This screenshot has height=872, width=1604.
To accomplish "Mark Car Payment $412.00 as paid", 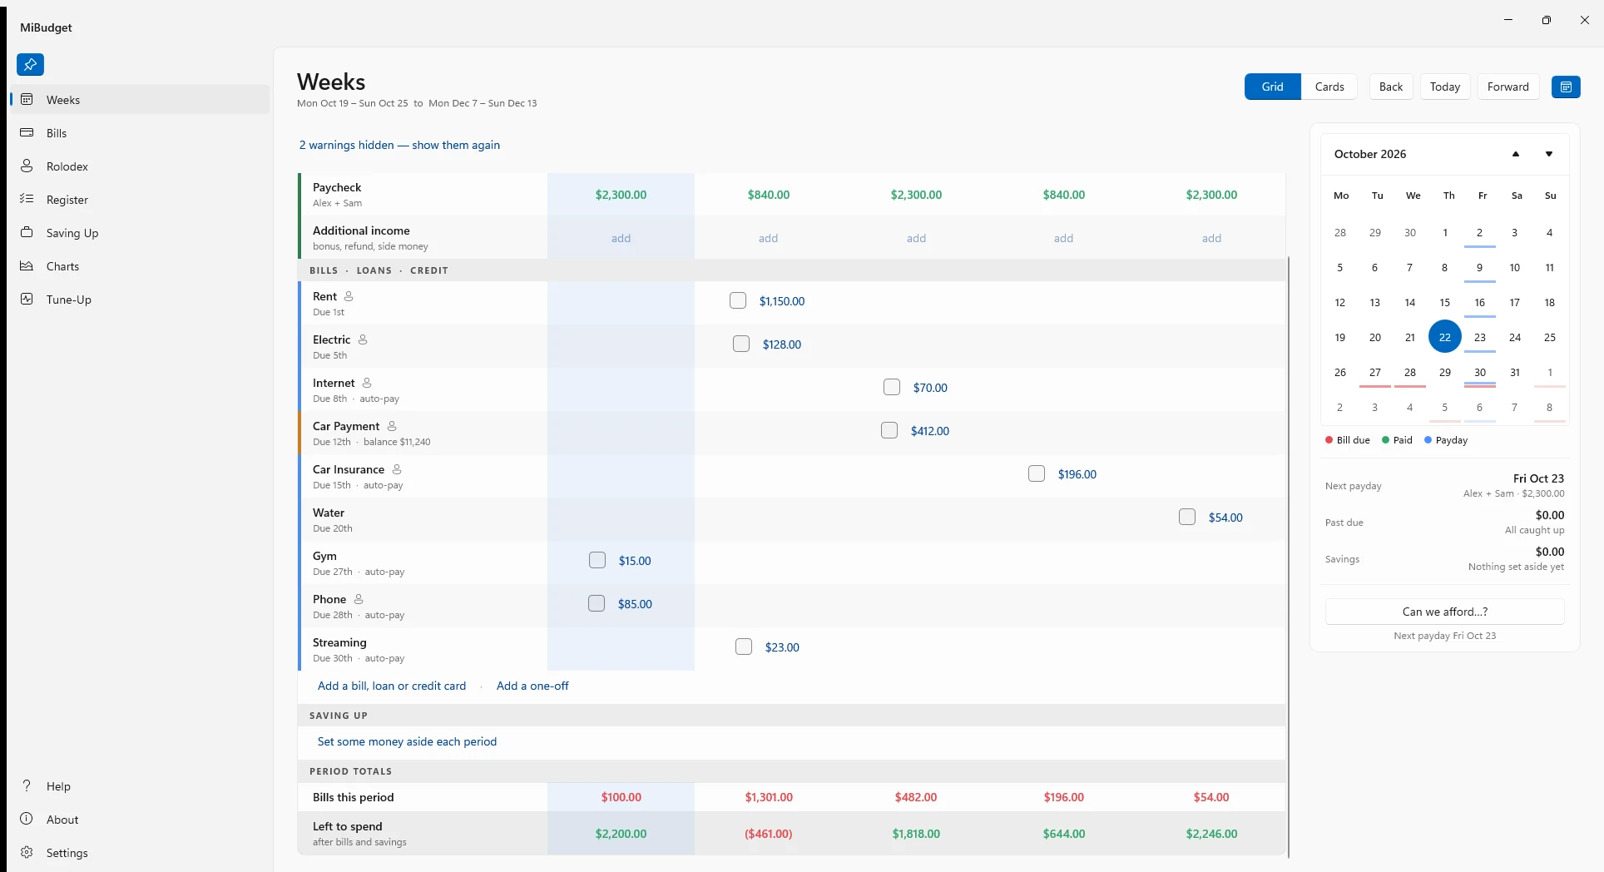I will [889, 430].
